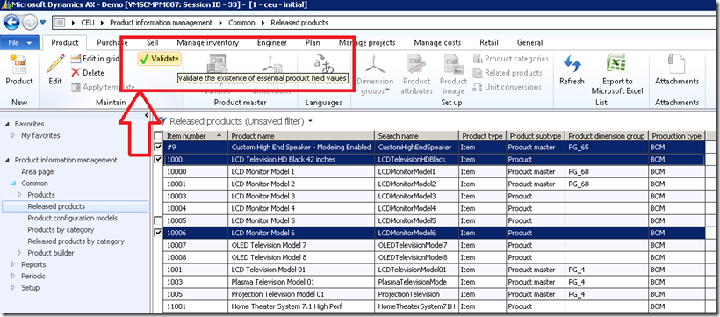Open Released products by category
The image size is (720, 317).
(x=76, y=241)
